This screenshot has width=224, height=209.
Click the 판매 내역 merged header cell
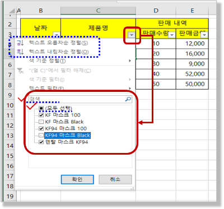pyautogui.click(x=172, y=24)
